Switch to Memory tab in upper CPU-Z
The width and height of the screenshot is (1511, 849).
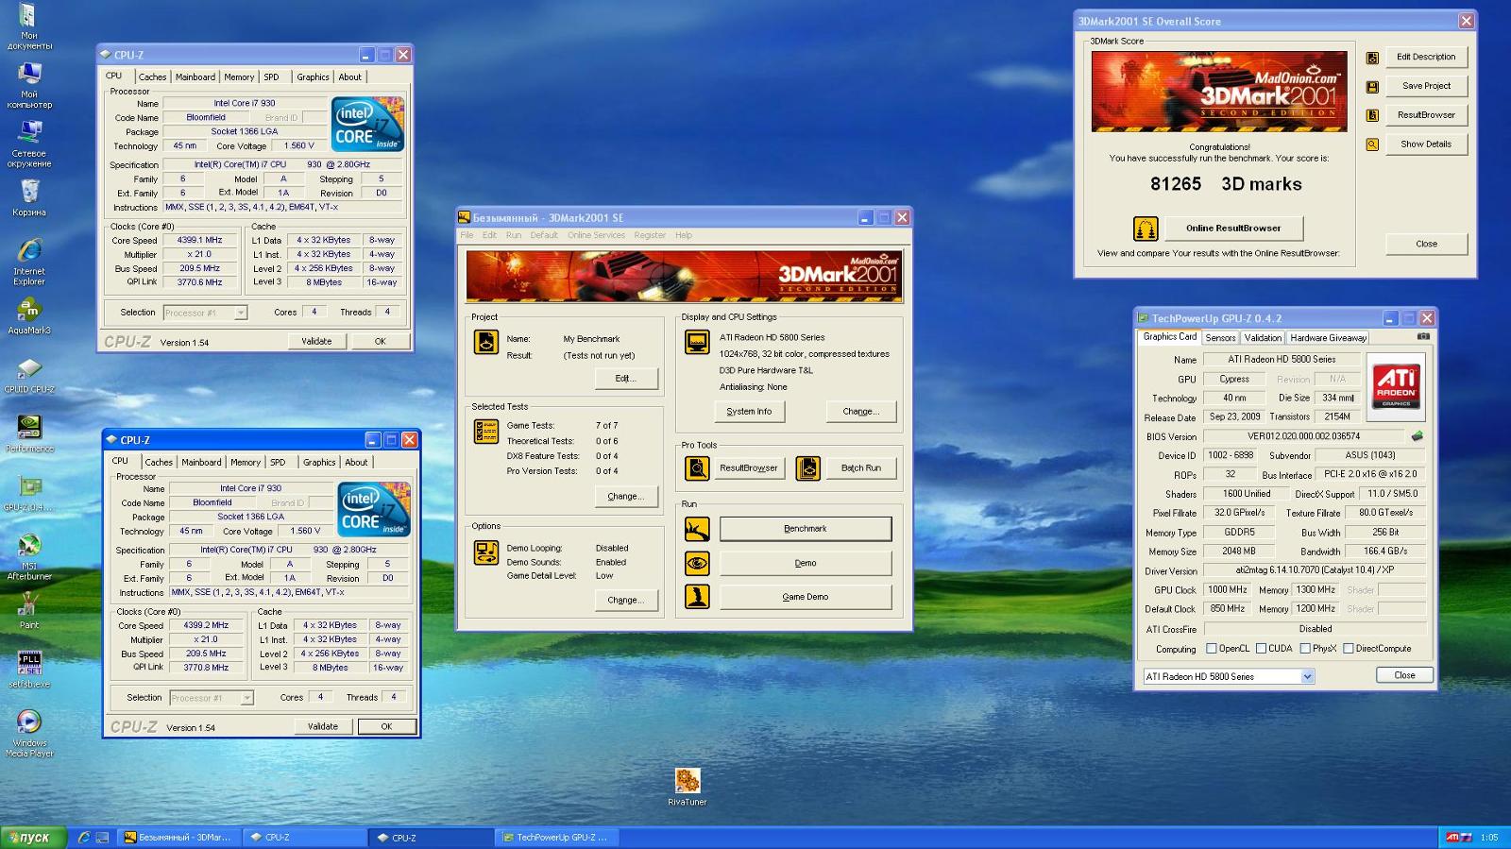coord(239,77)
